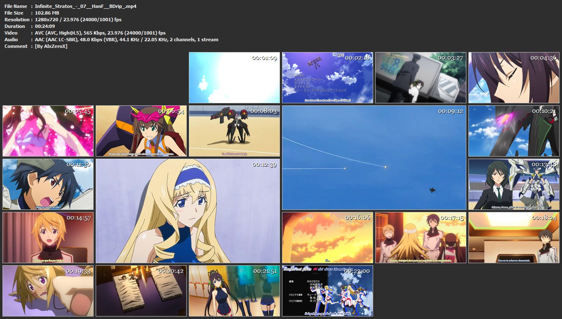Select the credits frame stamped 00:23:00
The image size is (562, 319).
tap(327, 291)
